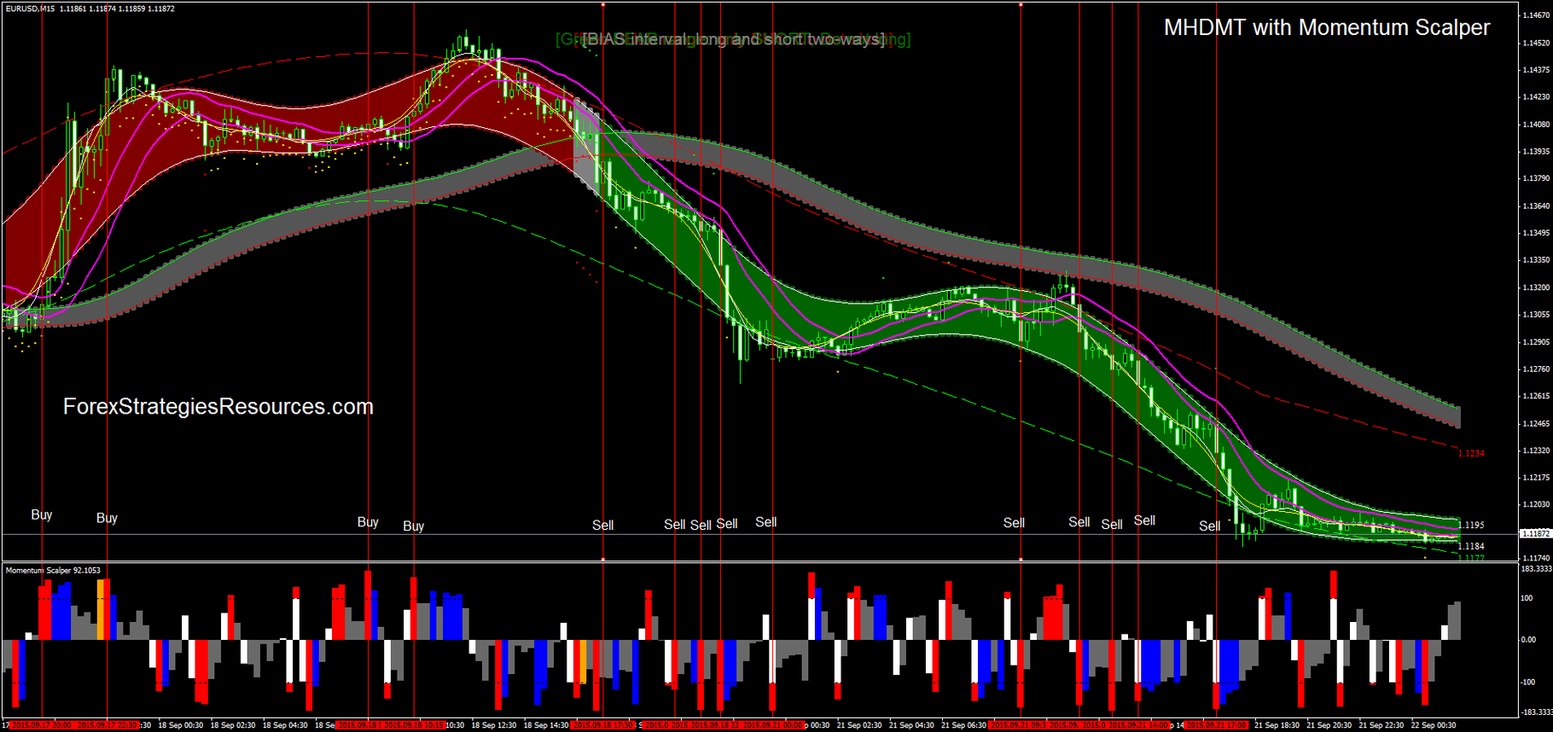Click the '21 Sep 04:30' time axis label

pos(911,725)
